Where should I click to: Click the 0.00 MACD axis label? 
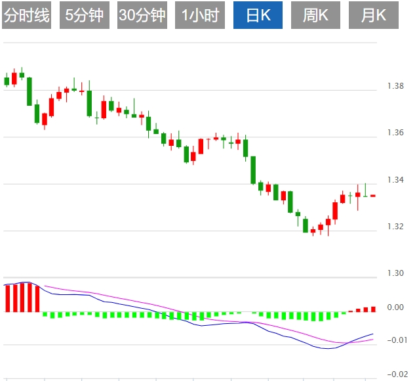(x=395, y=307)
